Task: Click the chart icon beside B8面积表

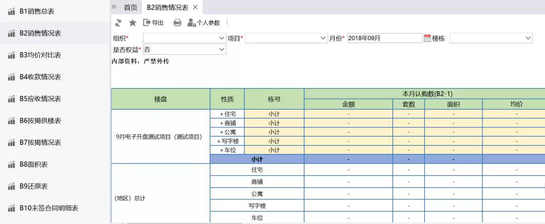Action: tap(12, 165)
